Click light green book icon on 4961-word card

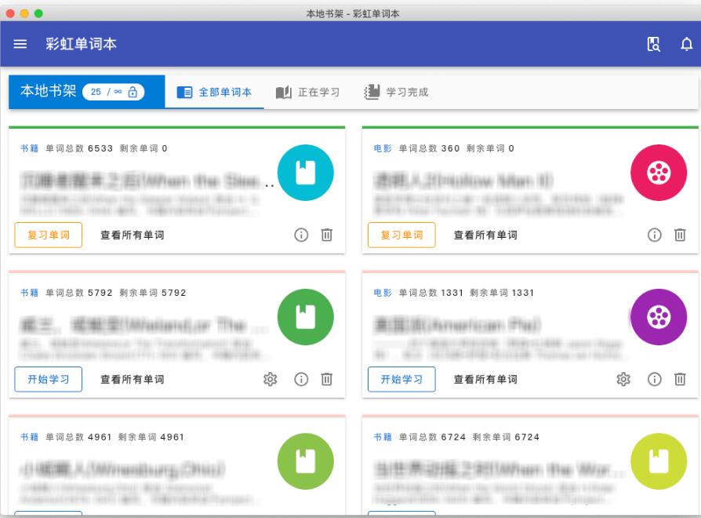(x=305, y=461)
